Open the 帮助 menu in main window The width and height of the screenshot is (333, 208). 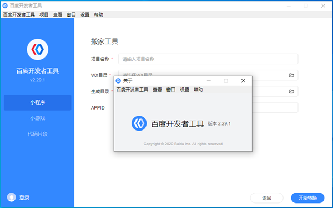click(x=99, y=14)
